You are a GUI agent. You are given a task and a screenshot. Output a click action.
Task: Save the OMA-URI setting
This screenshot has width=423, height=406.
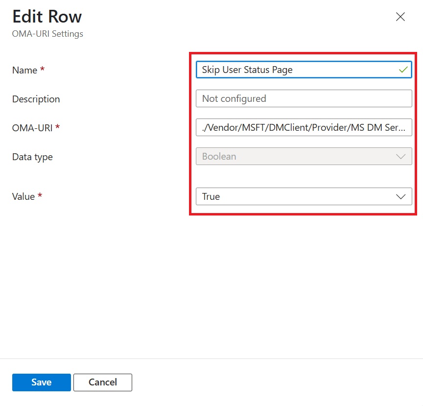coord(41,382)
